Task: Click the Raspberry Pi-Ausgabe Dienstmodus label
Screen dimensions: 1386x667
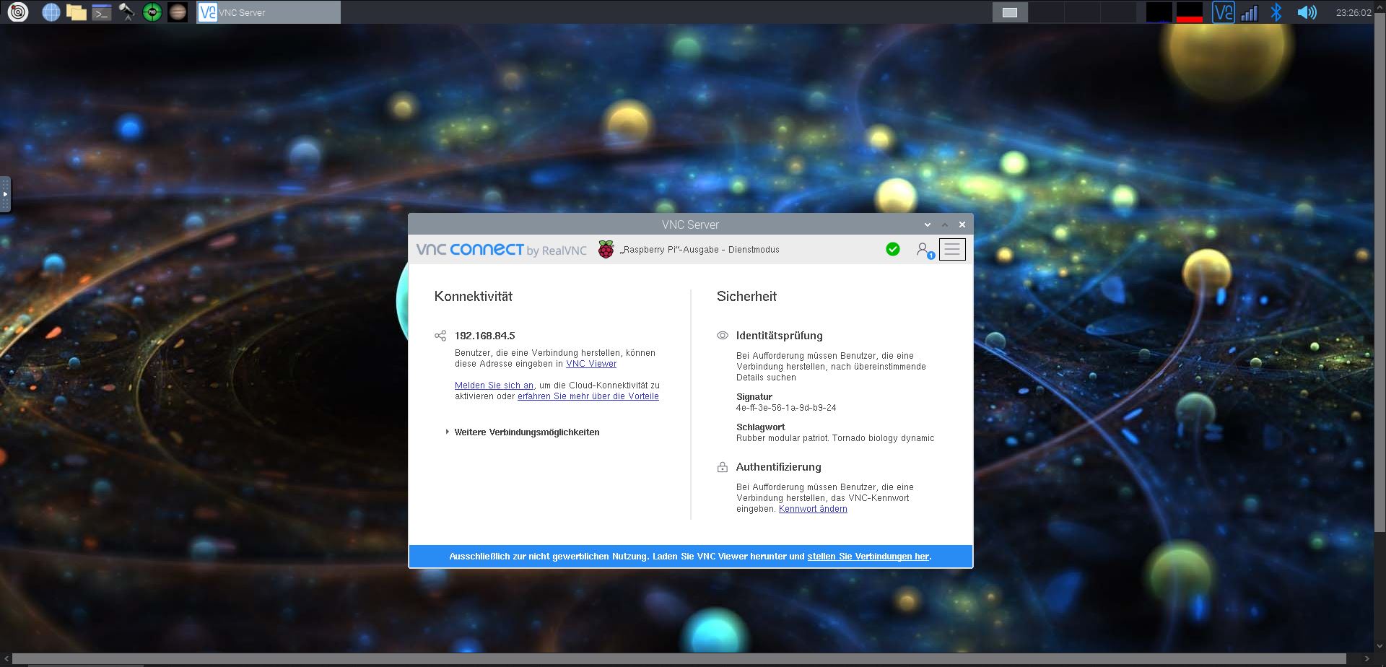Action: [x=699, y=250]
